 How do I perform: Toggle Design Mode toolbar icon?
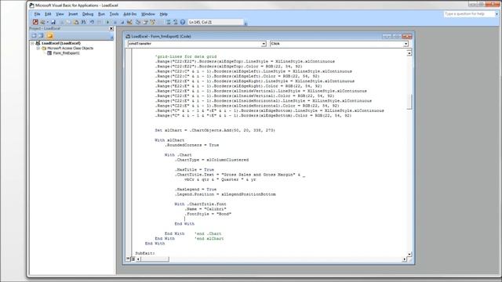point(129,22)
